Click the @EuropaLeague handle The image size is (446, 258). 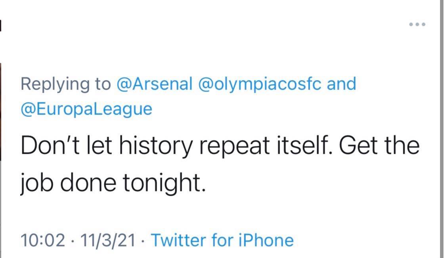86,109
